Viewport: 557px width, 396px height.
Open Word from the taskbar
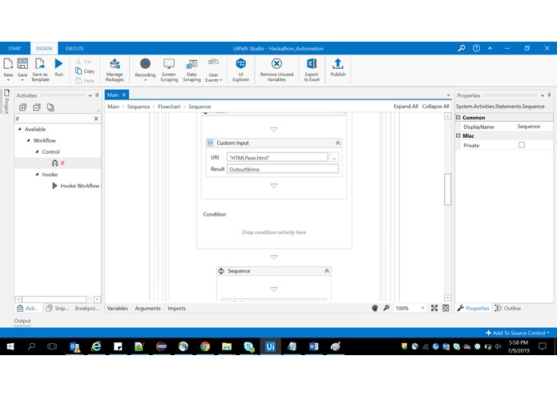[x=313, y=346]
